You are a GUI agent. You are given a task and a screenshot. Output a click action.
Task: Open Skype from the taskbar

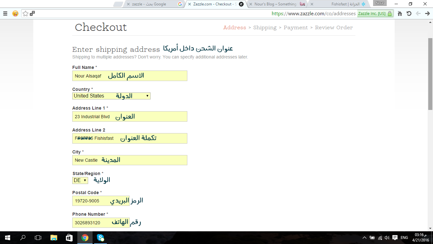[100, 238]
